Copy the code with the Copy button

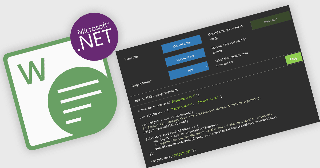(293, 58)
